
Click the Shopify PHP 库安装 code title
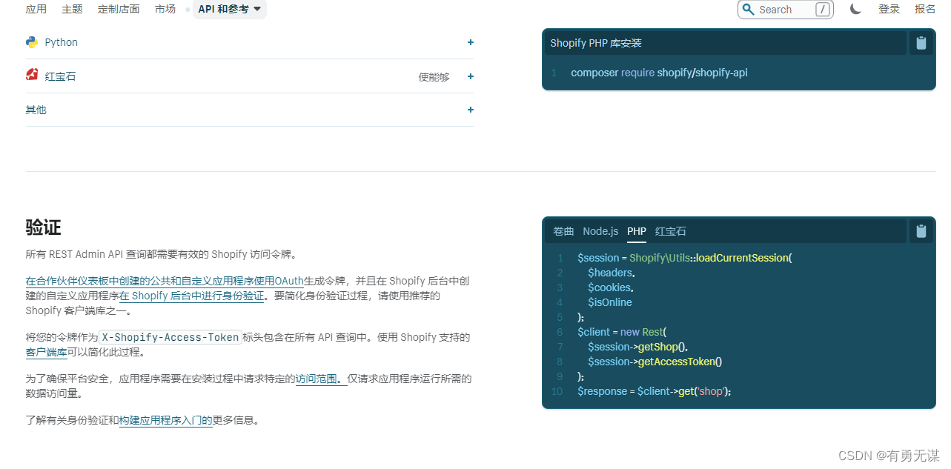(x=596, y=43)
